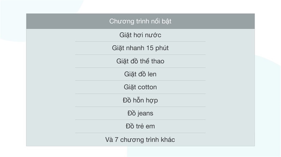Screen dimensions: 281x157
Task: Select 'Giặt đồ thể thao' entry
Action: pyautogui.click(x=140, y=61)
